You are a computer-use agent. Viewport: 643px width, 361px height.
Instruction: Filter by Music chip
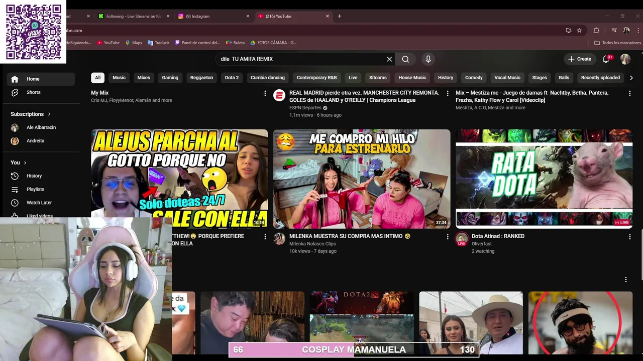[119, 78]
